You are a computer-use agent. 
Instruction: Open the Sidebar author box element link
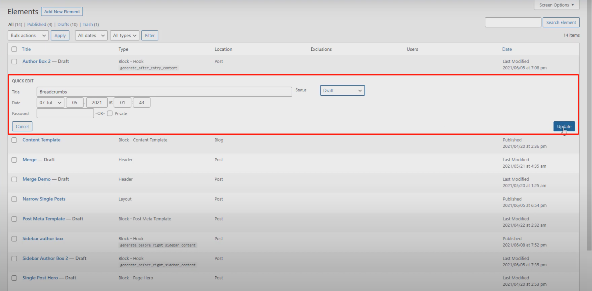[x=43, y=238]
